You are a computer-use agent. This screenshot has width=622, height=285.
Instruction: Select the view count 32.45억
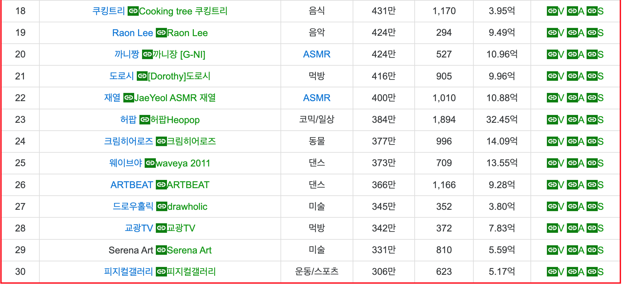pyautogui.click(x=502, y=120)
